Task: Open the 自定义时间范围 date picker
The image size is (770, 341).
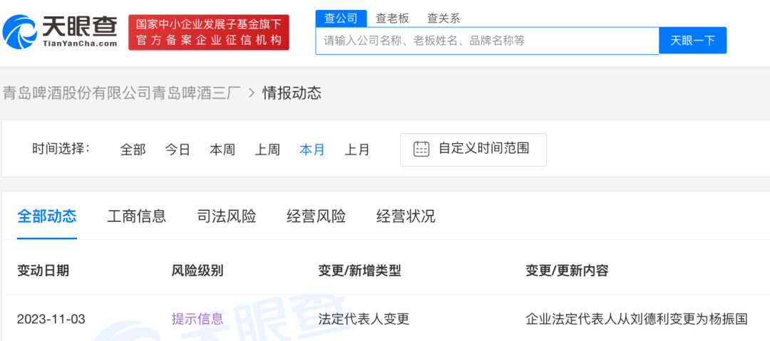Action: click(473, 149)
